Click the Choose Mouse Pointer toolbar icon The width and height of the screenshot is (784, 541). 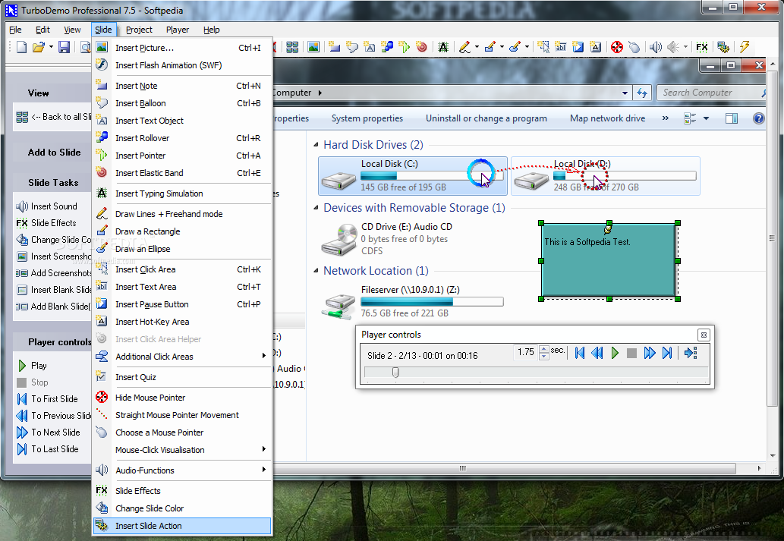pyautogui.click(x=634, y=47)
